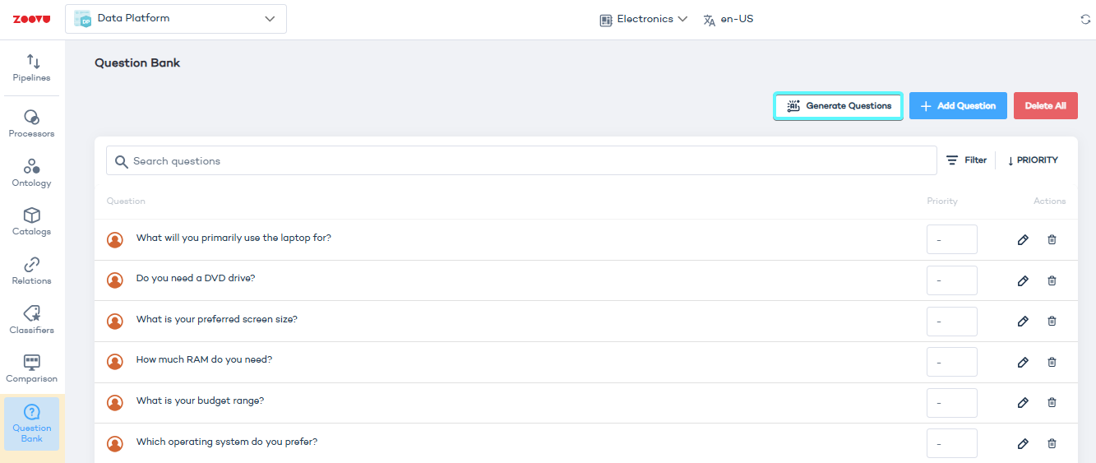Click the en-US language selector
Screen dimensions: 1096x463
pos(728,19)
